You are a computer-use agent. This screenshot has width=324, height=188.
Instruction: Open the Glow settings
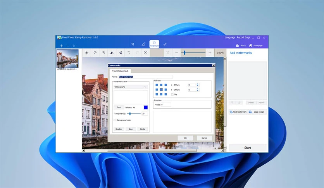(x=131, y=129)
